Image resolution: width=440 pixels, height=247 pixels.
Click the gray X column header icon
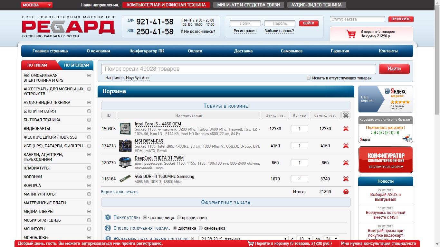pyautogui.click(x=346, y=115)
